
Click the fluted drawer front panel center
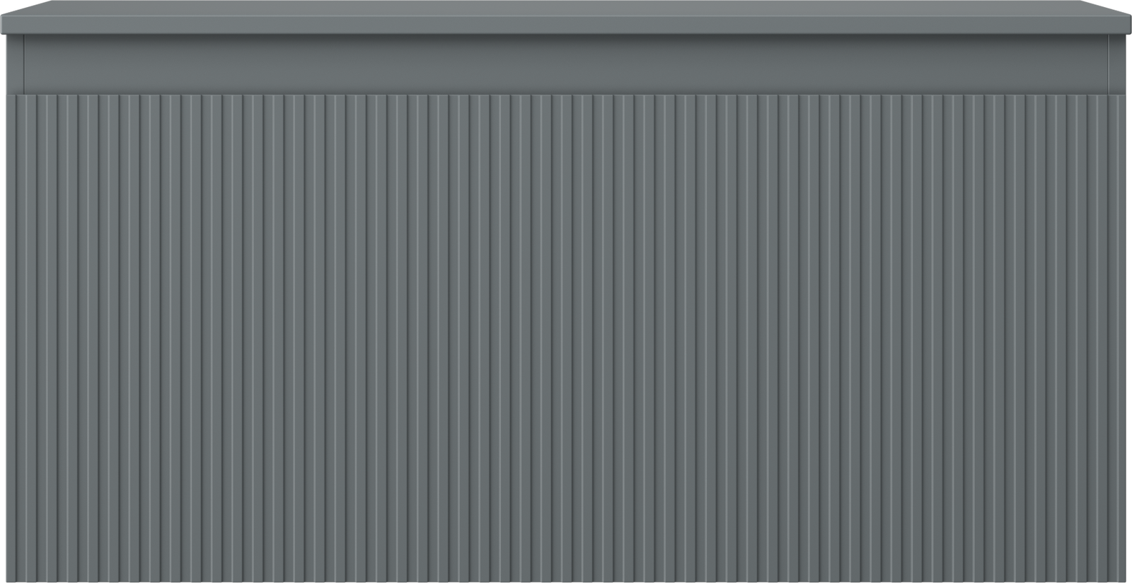click(566, 338)
